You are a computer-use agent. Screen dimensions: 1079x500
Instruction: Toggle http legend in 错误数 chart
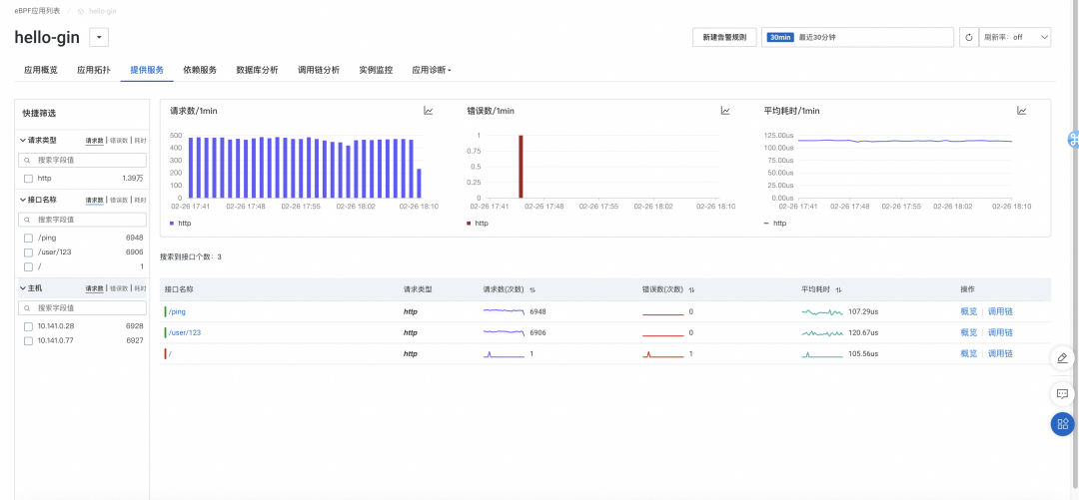point(477,223)
